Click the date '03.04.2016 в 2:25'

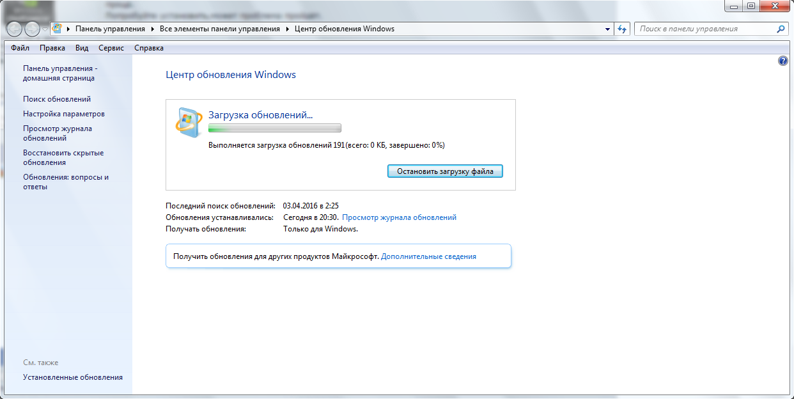(x=311, y=206)
